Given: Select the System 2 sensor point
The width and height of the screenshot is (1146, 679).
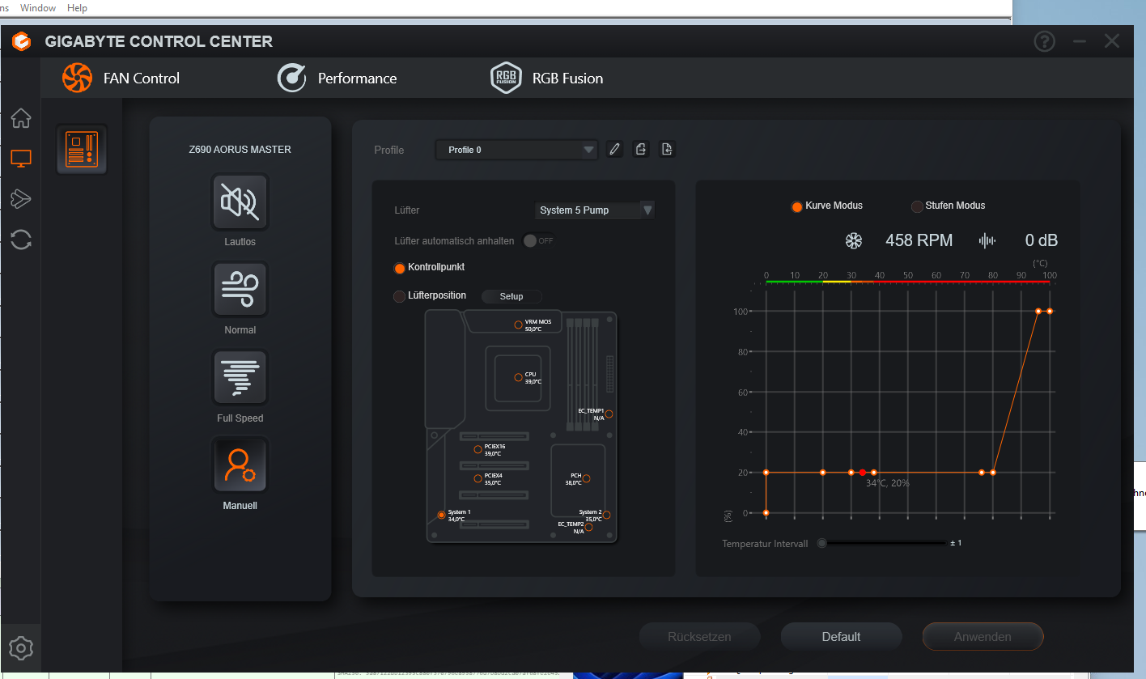Looking at the screenshot, I should click(x=606, y=515).
